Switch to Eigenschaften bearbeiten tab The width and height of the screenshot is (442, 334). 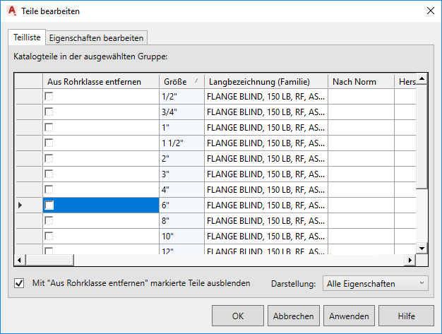pyautogui.click(x=97, y=38)
